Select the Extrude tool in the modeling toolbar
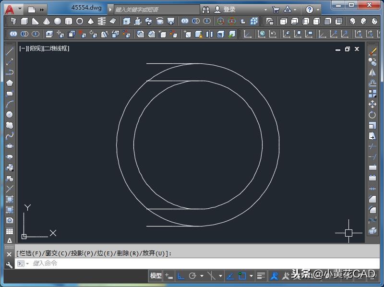Viewport: 384px width, 287px height. click(x=125, y=21)
